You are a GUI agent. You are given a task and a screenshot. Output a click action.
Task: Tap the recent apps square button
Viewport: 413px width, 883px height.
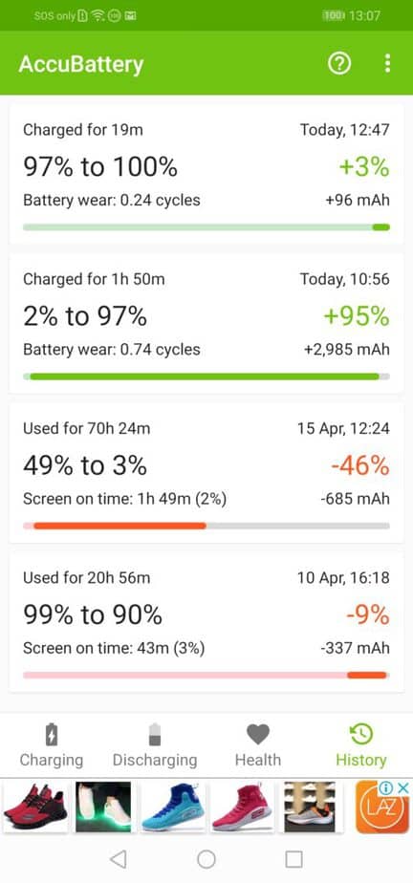(294, 859)
